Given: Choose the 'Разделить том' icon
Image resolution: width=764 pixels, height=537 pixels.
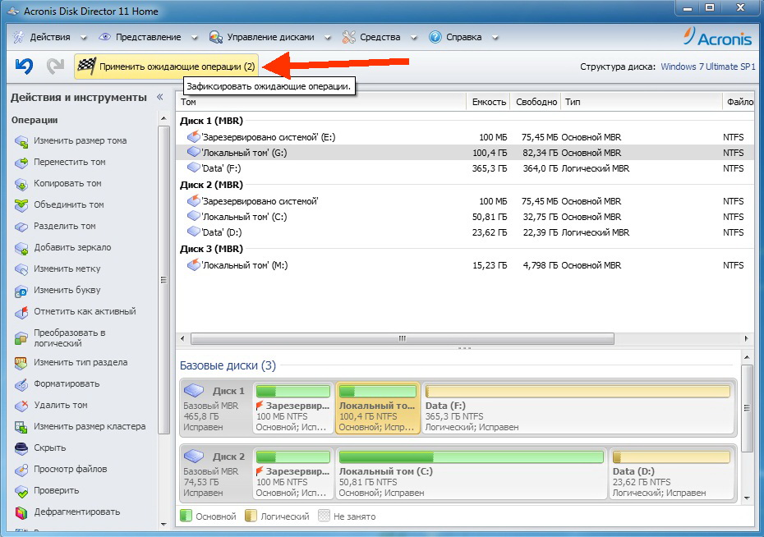Looking at the screenshot, I should [x=21, y=227].
